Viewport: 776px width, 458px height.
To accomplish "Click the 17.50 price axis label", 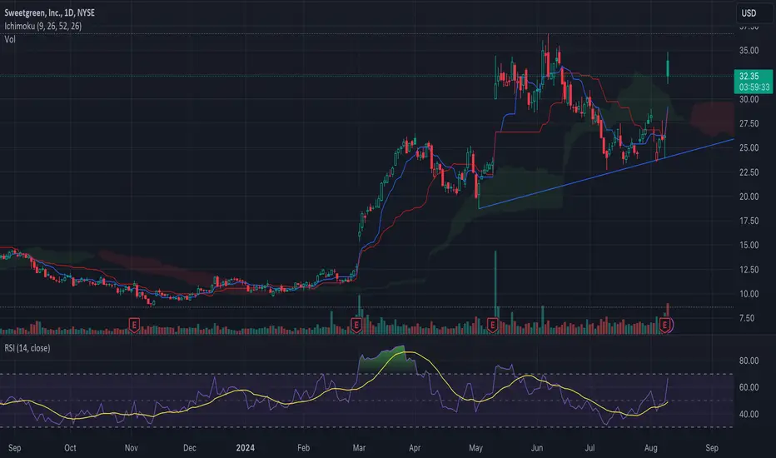I will click(x=749, y=221).
